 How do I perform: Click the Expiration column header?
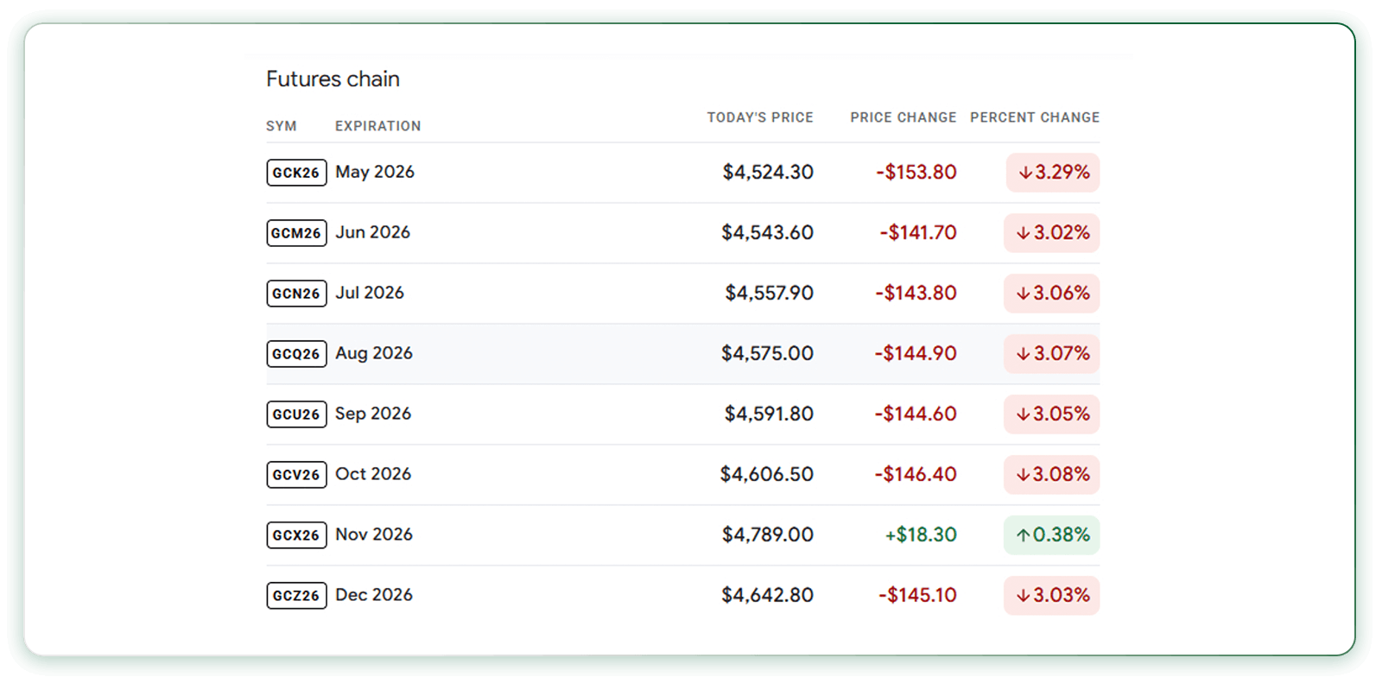pos(378,126)
